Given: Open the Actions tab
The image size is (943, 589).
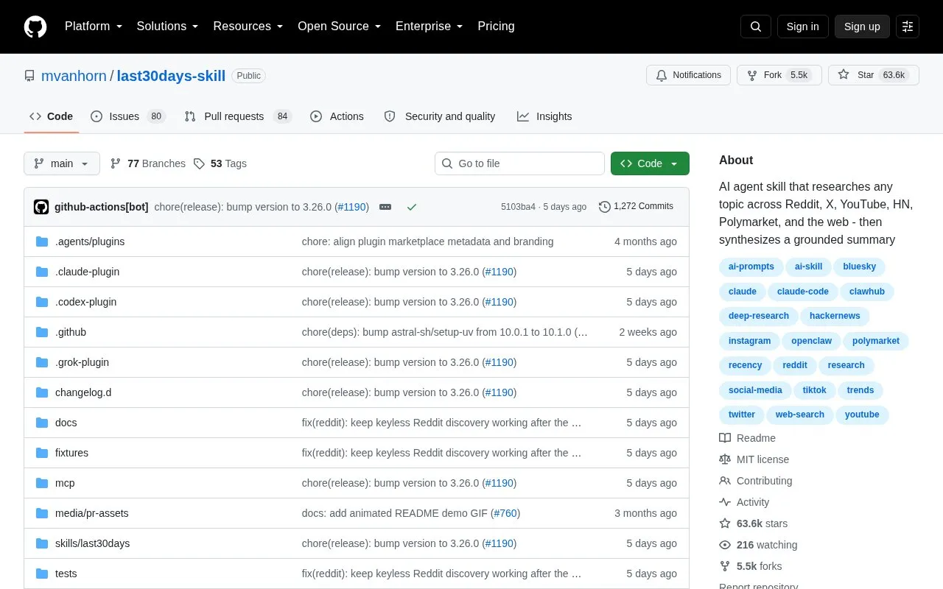Looking at the screenshot, I should tap(337, 116).
